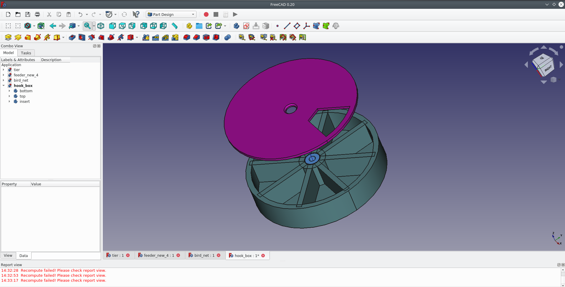565x287 pixels.
Task: Switch to the Tasks tab
Action: pos(26,53)
